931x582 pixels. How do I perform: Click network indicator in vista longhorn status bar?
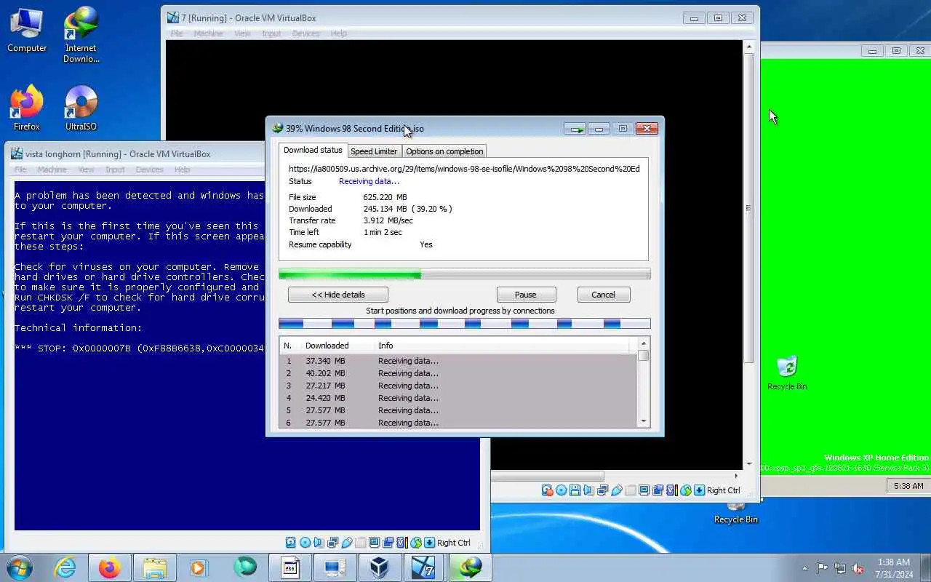pyautogui.click(x=332, y=543)
